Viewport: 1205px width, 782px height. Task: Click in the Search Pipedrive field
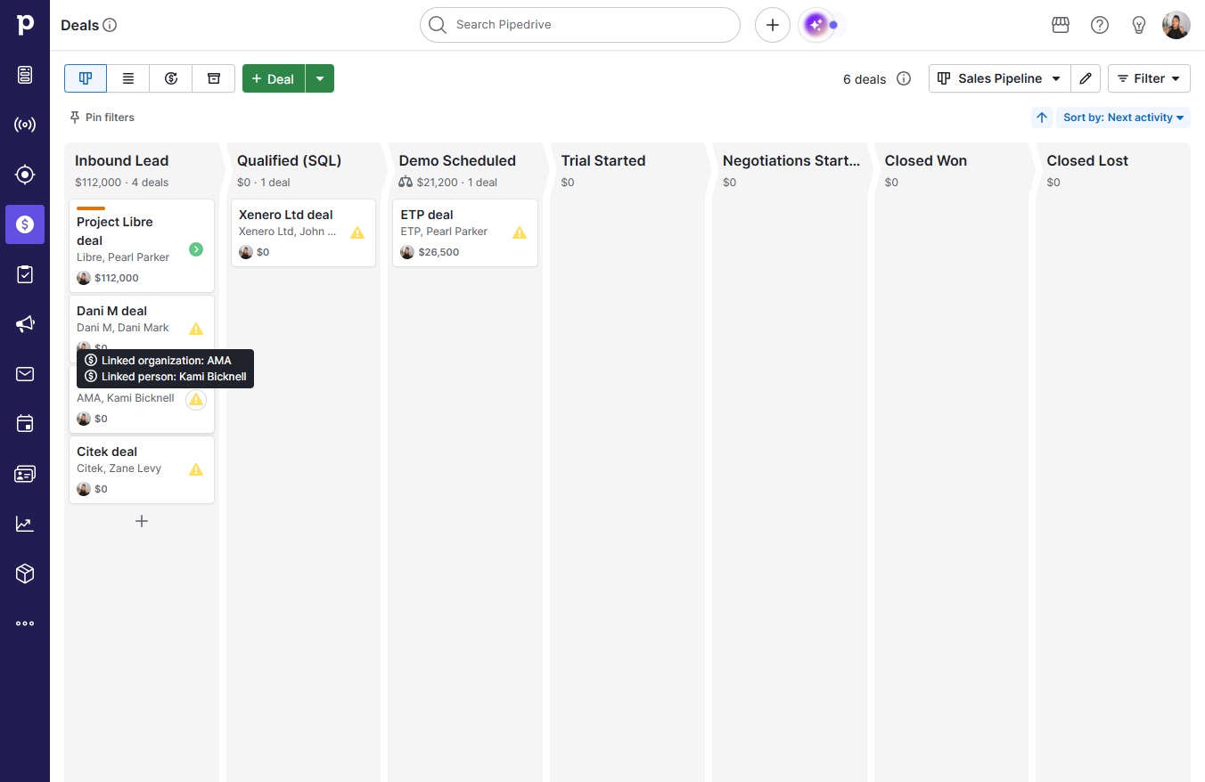[x=580, y=25]
